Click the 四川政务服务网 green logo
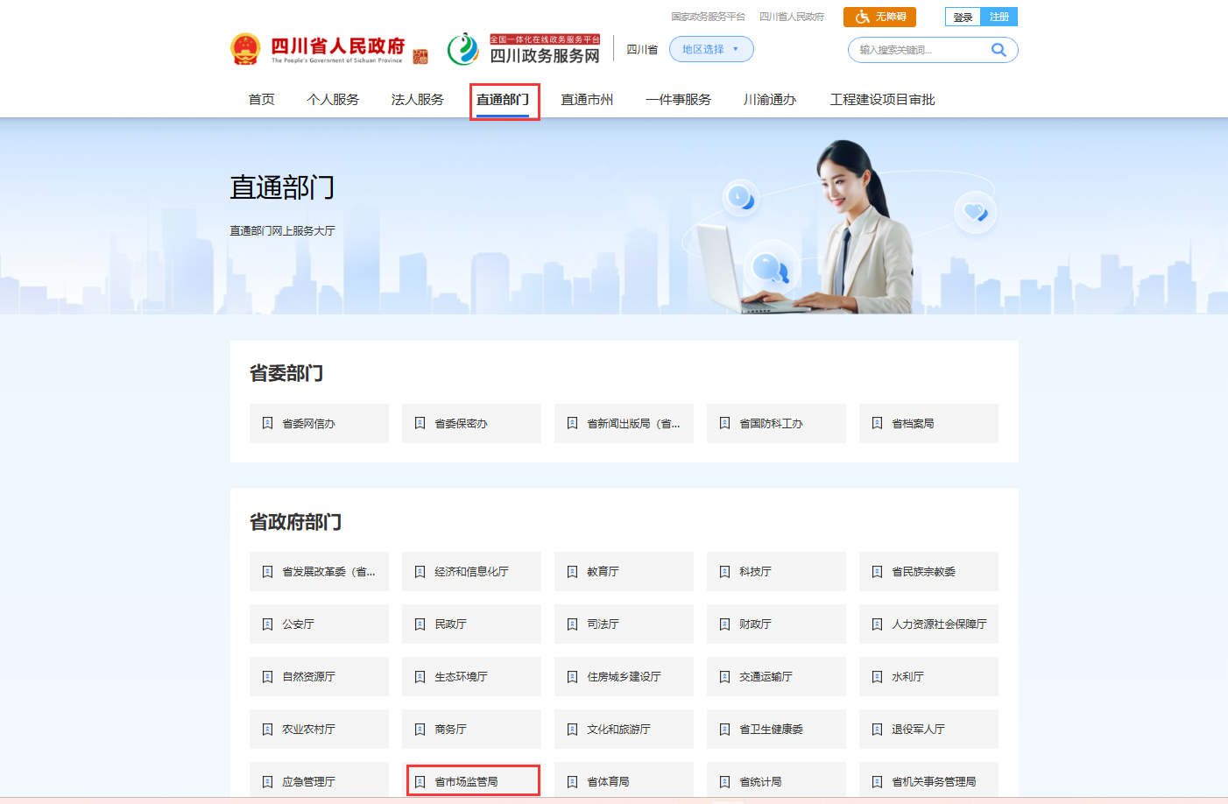This screenshot has height=804, width=1228. point(462,49)
